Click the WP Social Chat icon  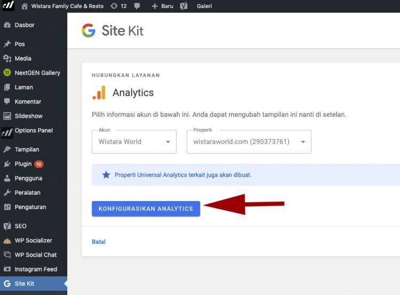[x=7, y=254]
